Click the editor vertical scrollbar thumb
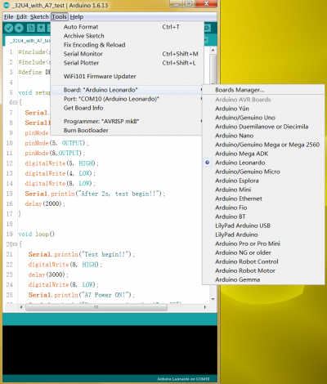This screenshot has width=327, height=384. [x=213, y=69]
